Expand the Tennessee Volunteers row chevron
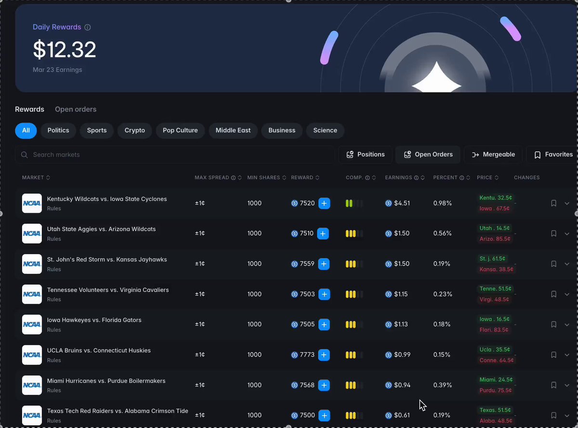Image resolution: width=578 pixels, height=428 pixels. click(567, 295)
